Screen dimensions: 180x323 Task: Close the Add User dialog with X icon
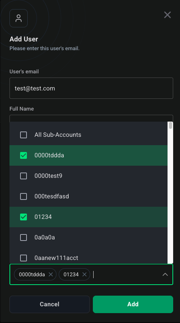[x=167, y=15]
